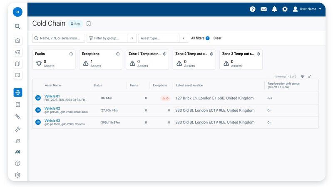Viewport: 333px width, 187px height.
Task: Open the notifications bell in header
Action: [x=274, y=9]
